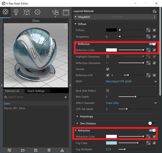This screenshot has height=153, width=162.
Task: Click the Max Depth slider handle
Action: click(x=135, y=97)
